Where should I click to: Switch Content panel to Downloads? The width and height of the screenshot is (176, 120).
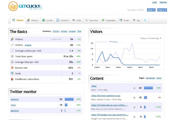point(150,78)
